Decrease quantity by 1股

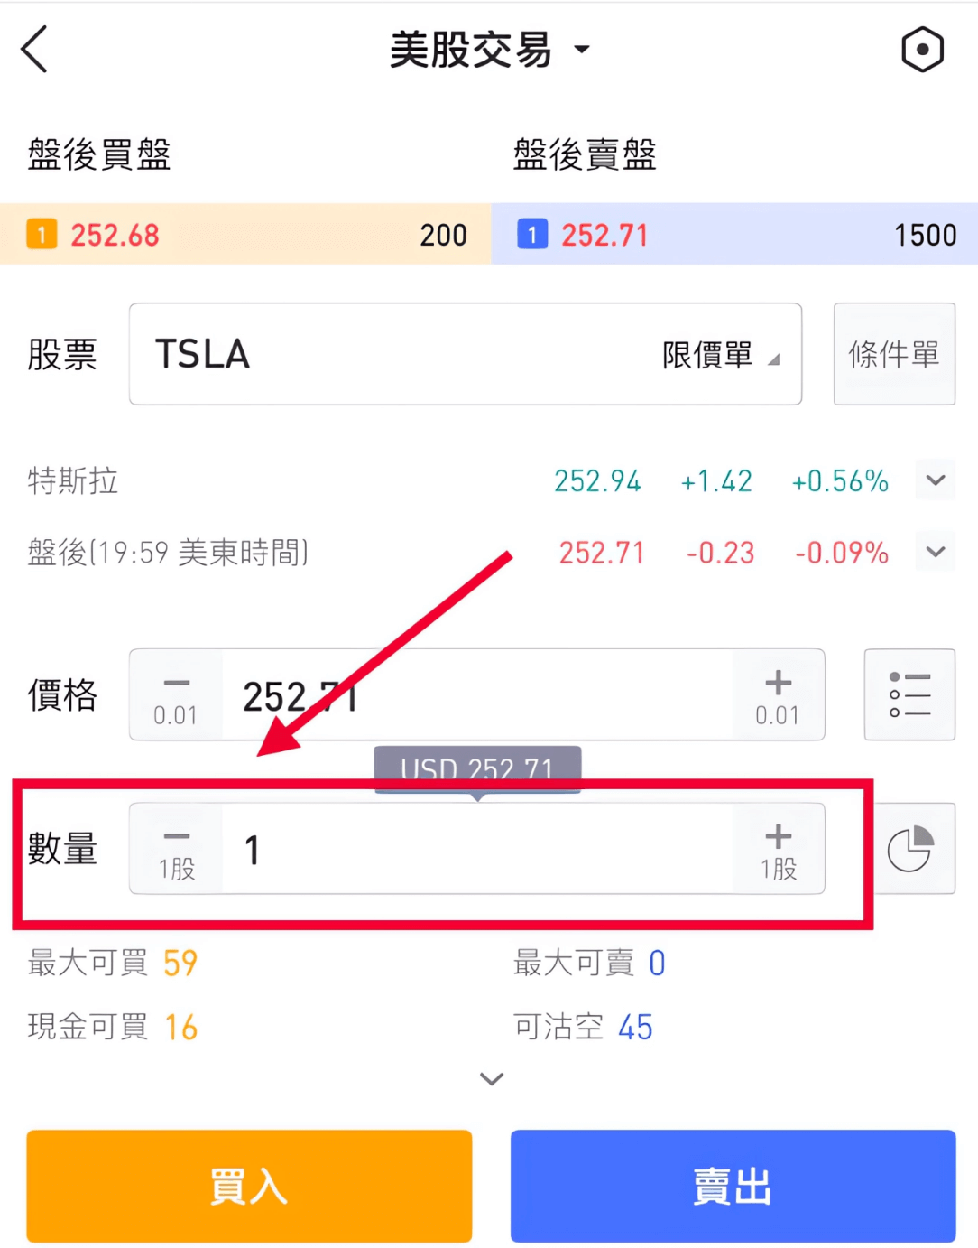pyautogui.click(x=176, y=849)
